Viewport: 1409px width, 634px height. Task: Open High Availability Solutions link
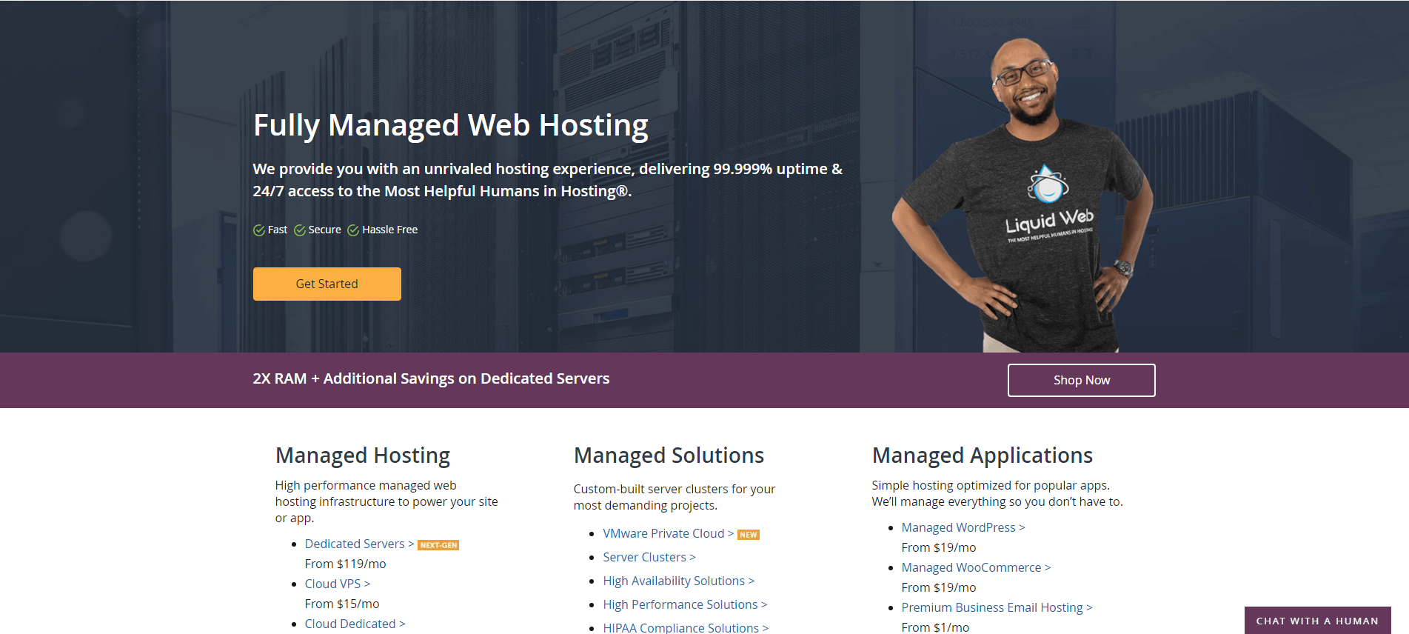(679, 581)
